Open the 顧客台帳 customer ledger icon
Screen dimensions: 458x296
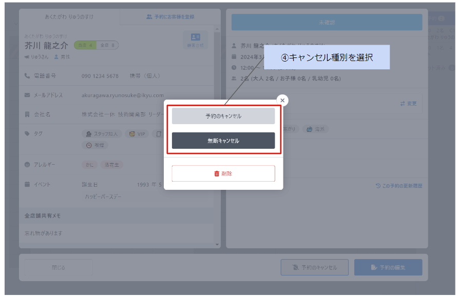pos(195,40)
